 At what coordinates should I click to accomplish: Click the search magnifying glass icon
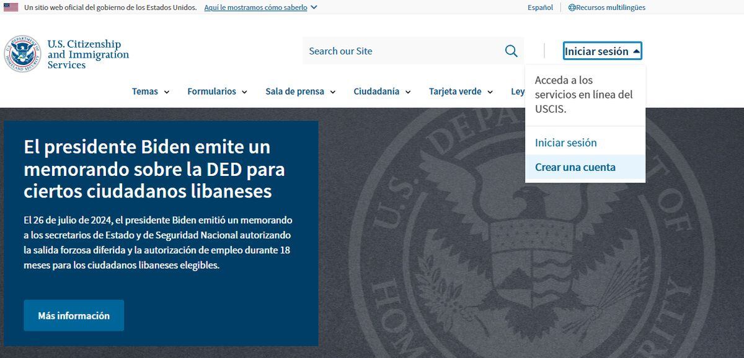coord(510,51)
